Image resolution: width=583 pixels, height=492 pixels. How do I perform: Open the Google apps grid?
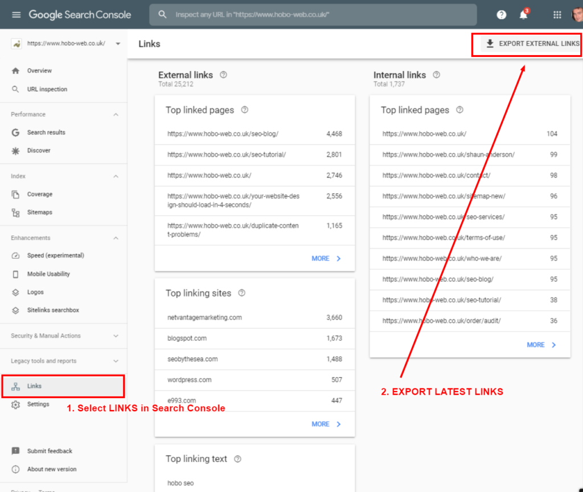click(x=557, y=15)
